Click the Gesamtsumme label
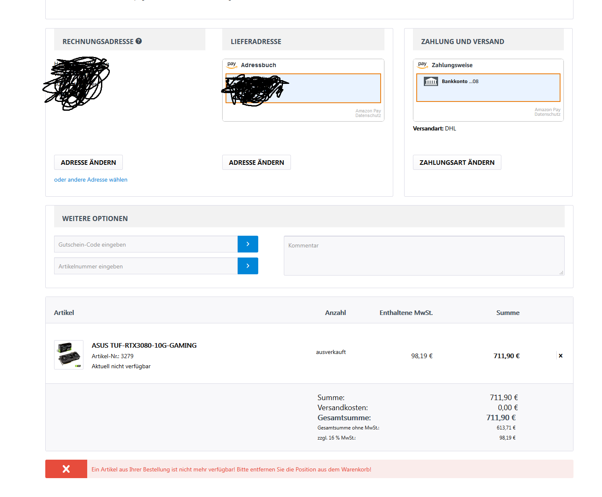This screenshot has height=497, width=602. tap(344, 418)
